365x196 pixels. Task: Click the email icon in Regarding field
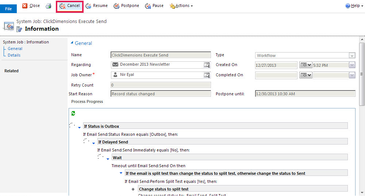coord(115,65)
